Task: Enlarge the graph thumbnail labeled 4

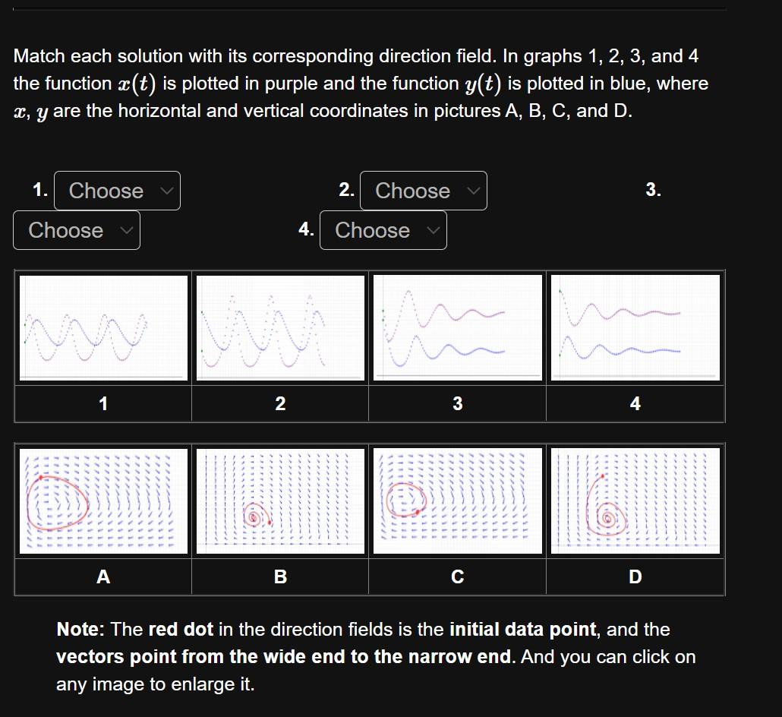Action: (x=634, y=327)
